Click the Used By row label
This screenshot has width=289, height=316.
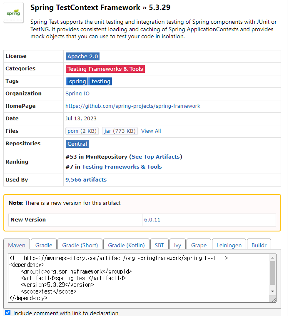point(17,179)
